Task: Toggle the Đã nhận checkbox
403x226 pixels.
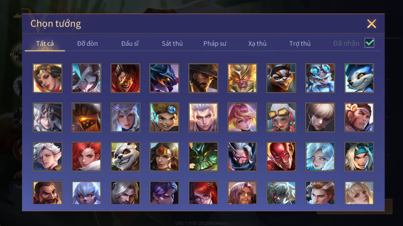Action: (369, 43)
